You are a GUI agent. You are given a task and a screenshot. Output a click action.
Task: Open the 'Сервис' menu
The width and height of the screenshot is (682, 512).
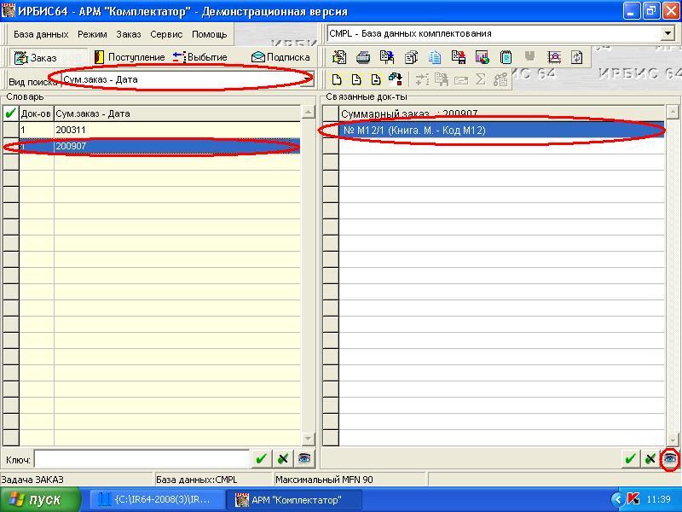[x=166, y=34]
